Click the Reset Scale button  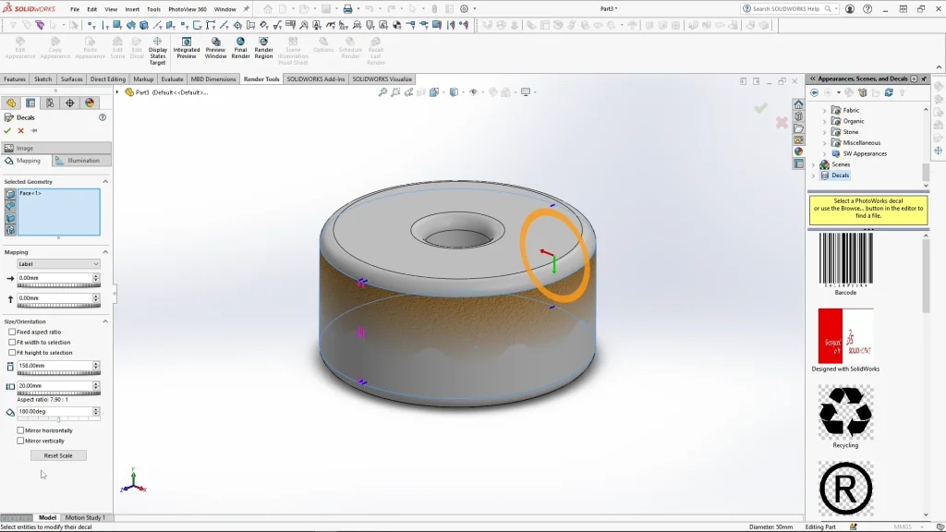[x=58, y=455]
